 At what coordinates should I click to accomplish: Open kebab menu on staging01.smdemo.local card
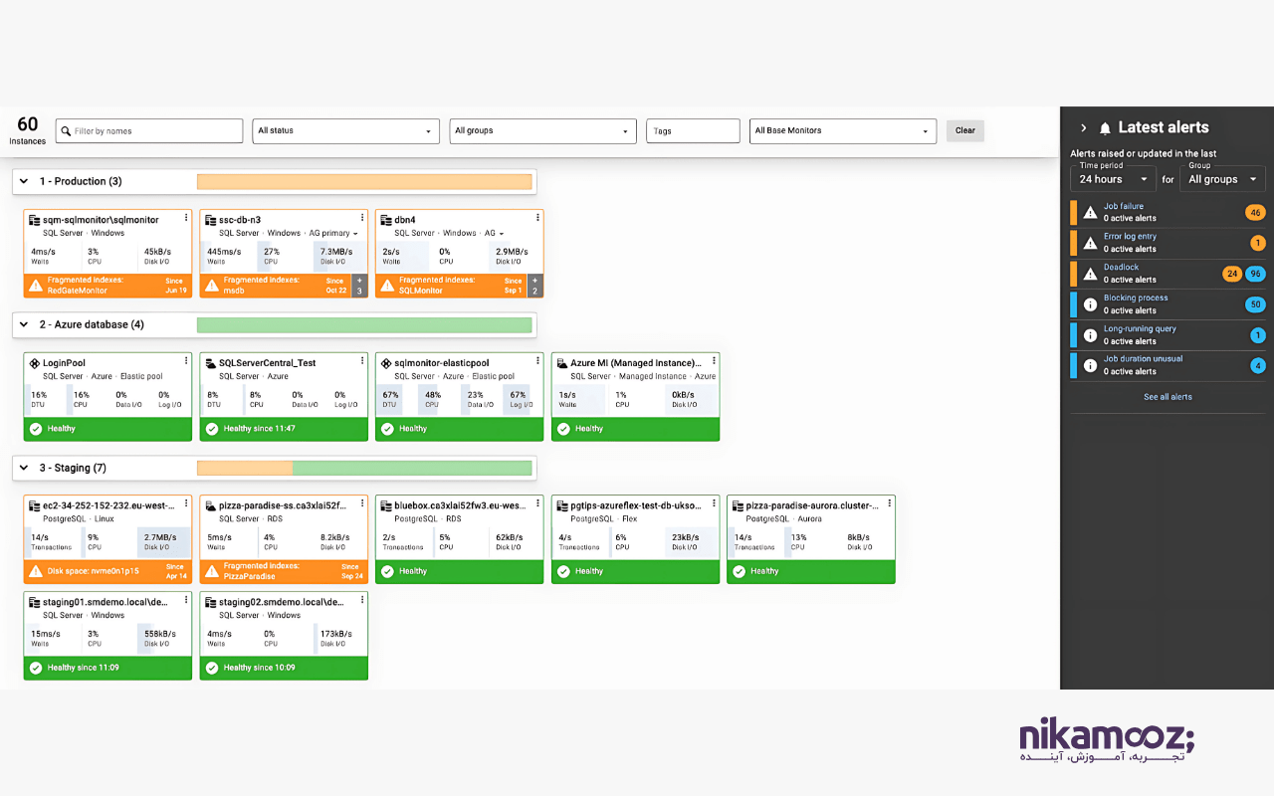click(x=186, y=600)
